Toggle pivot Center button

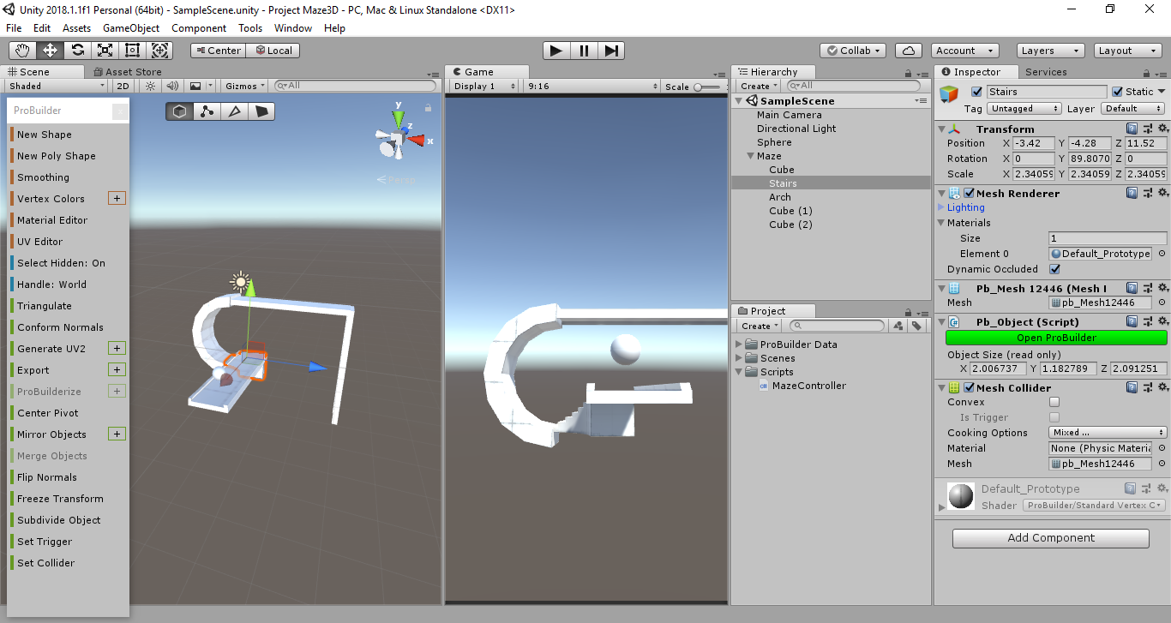[x=218, y=51]
